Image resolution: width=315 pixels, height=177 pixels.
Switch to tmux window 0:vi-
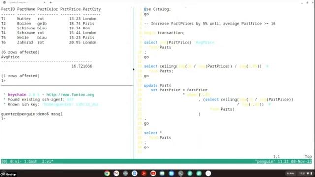pos(17,161)
